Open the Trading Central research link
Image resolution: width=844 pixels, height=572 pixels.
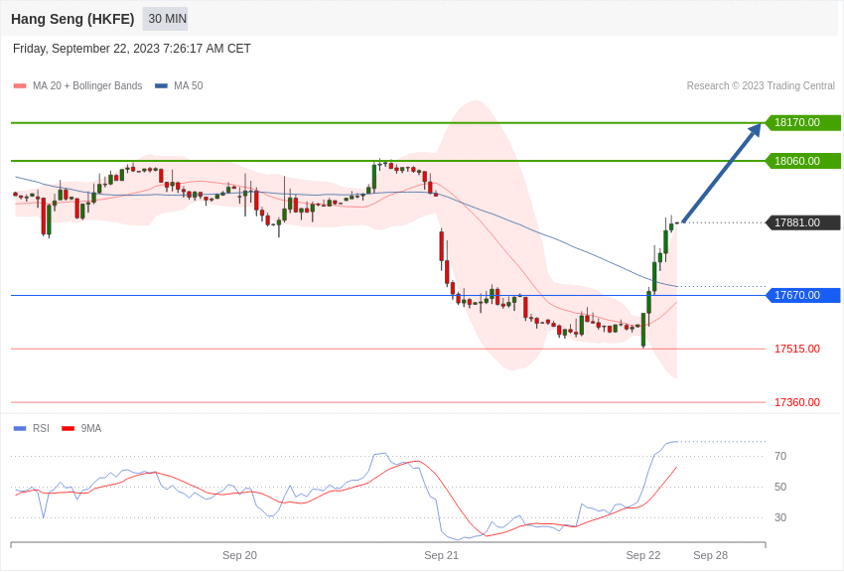(x=761, y=85)
